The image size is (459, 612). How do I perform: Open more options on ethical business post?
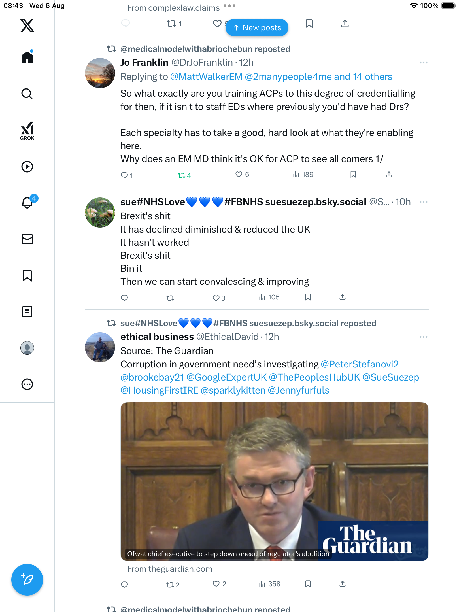tap(423, 337)
